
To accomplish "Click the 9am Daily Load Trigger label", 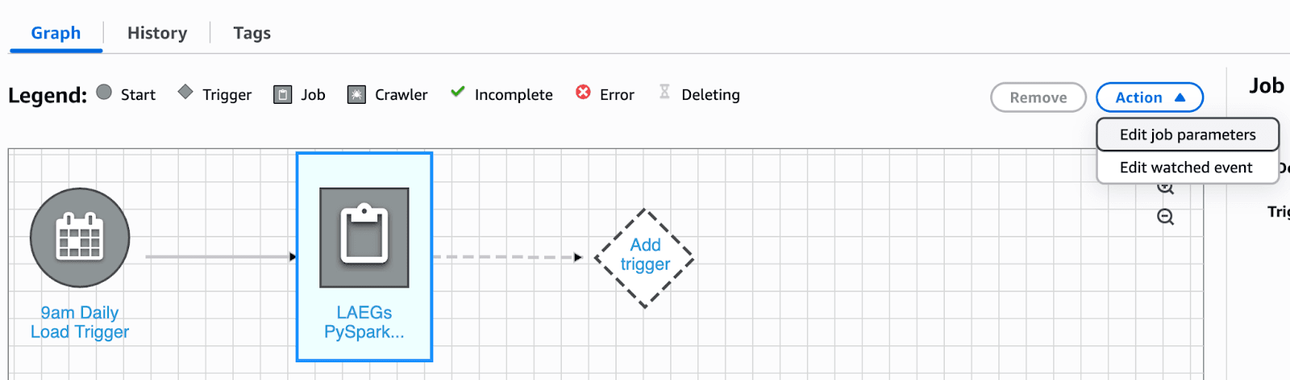I will (80, 322).
